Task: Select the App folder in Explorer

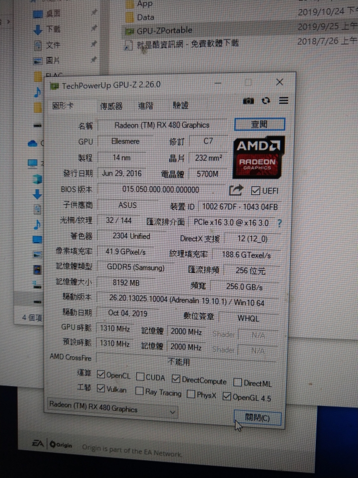Action: tap(139, 4)
